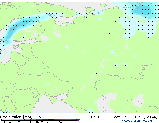
Task: Click the '0.5' legend scale label
Action: coord(9,122)
